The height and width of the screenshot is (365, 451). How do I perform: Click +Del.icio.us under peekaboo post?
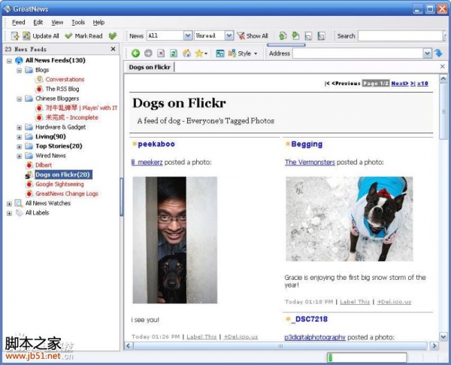[241, 336]
